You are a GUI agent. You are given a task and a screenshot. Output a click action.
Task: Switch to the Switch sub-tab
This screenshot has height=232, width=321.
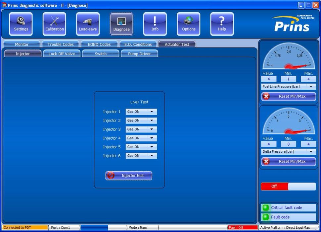(x=101, y=54)
